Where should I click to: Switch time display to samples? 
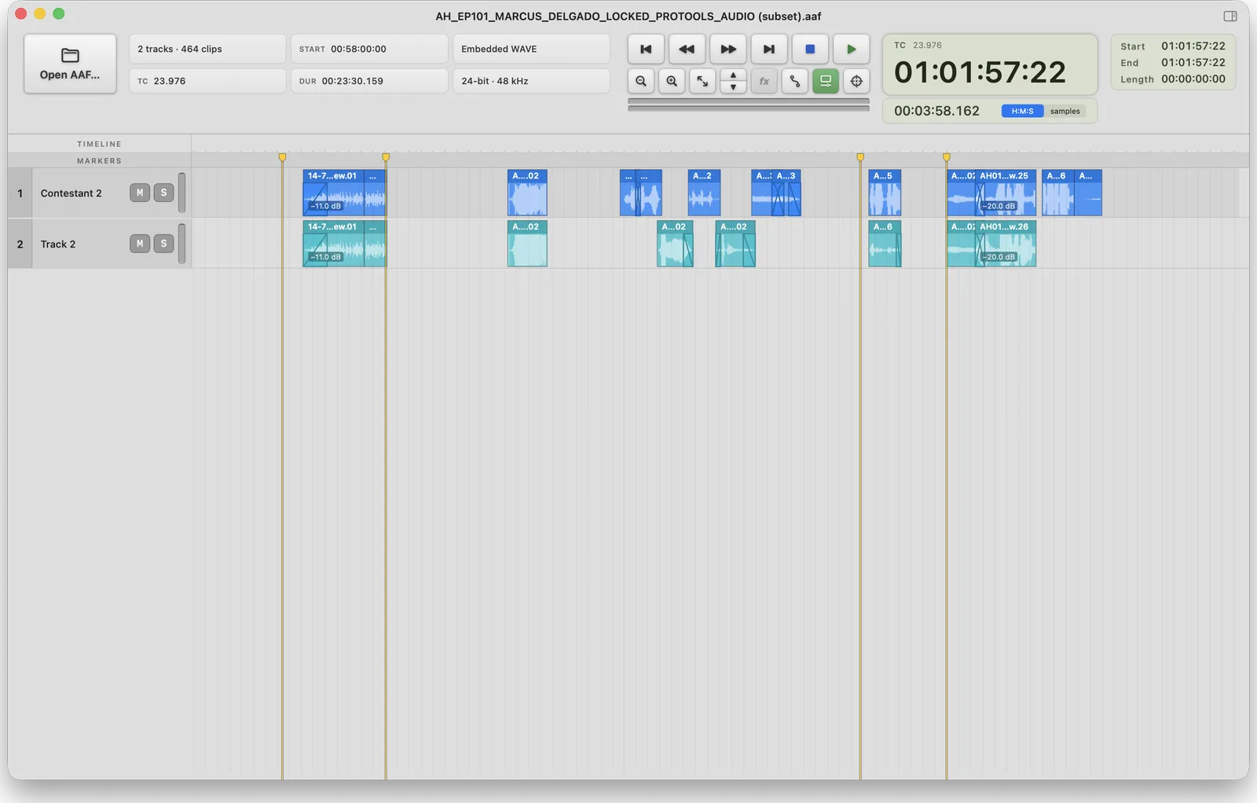point(1065,111)
